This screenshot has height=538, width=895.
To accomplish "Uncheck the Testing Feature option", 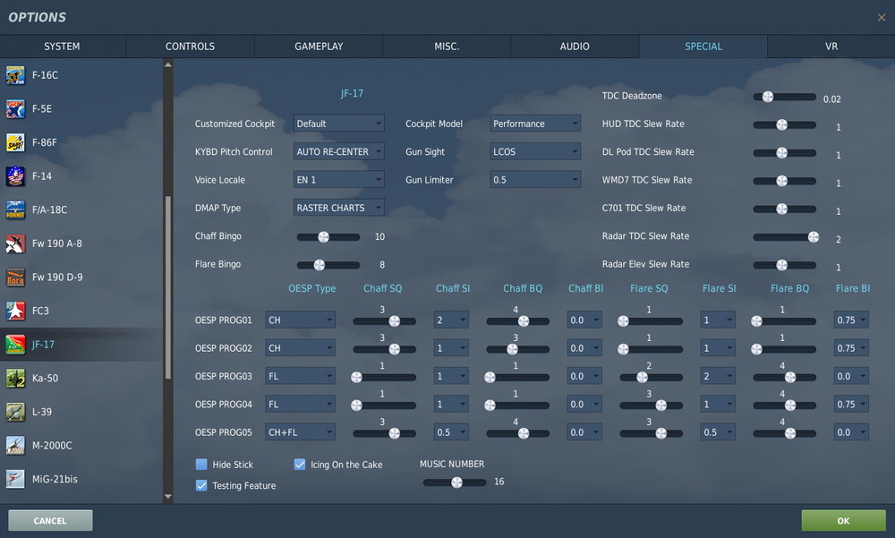I will pyautogui.click(x=201, y=485).
